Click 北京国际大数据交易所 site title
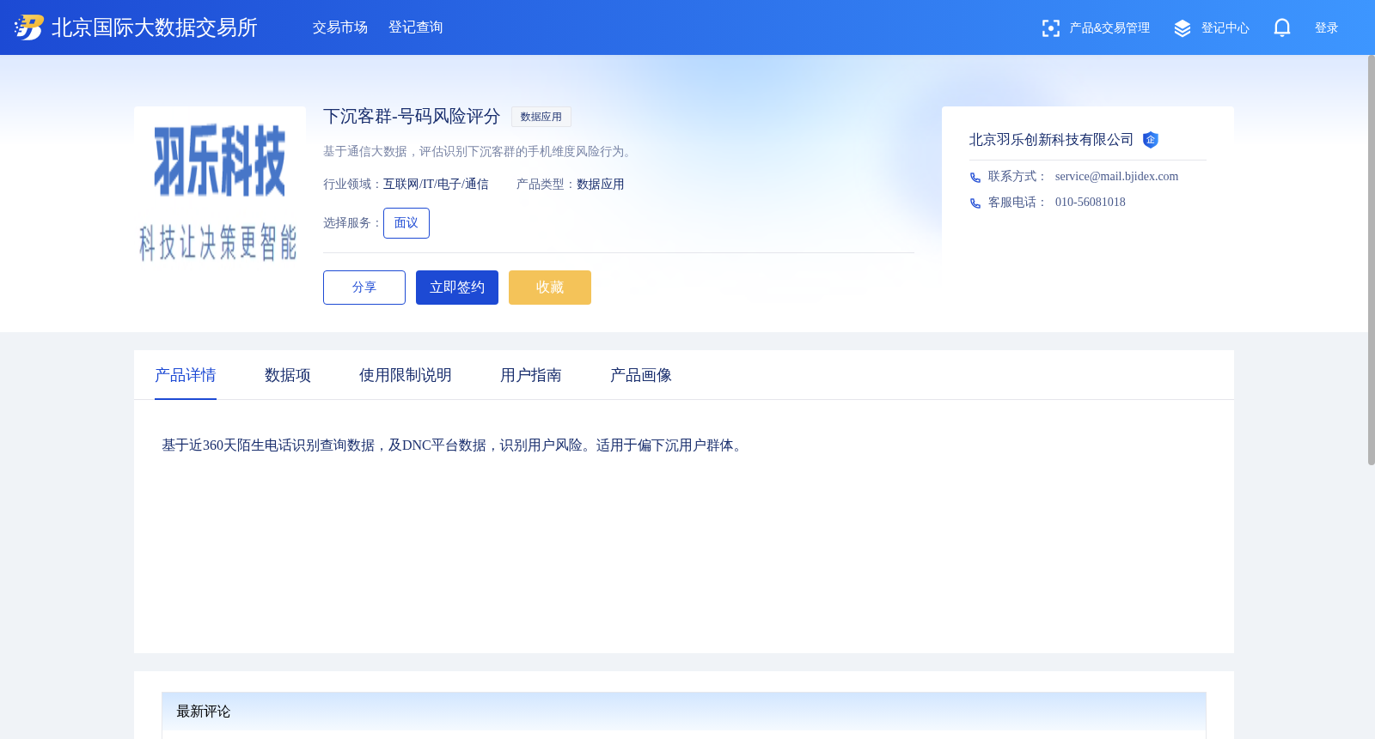Screen dimensions: 1375x739 (155, 27)
